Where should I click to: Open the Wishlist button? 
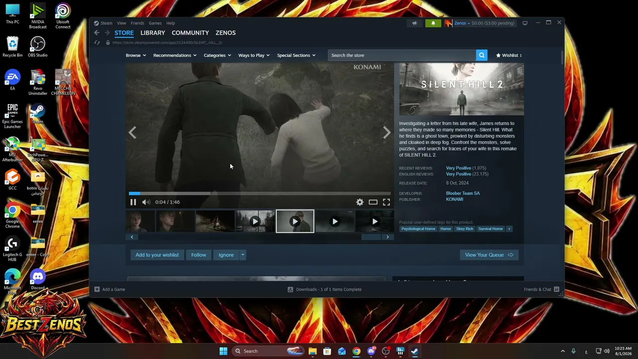point(508,55)
